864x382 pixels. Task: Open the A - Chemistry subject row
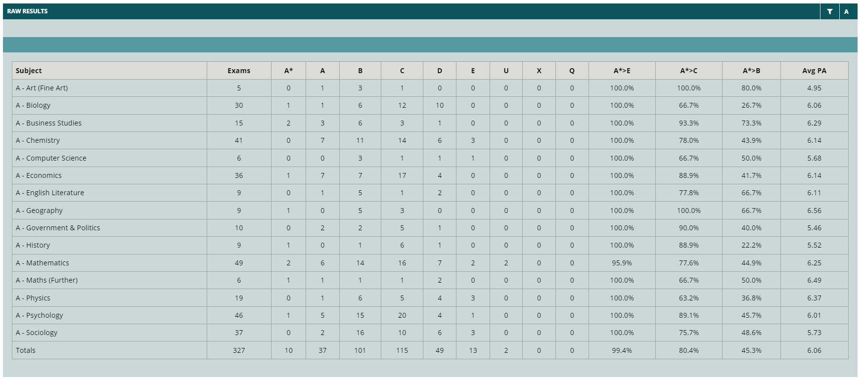coord(430,140)
